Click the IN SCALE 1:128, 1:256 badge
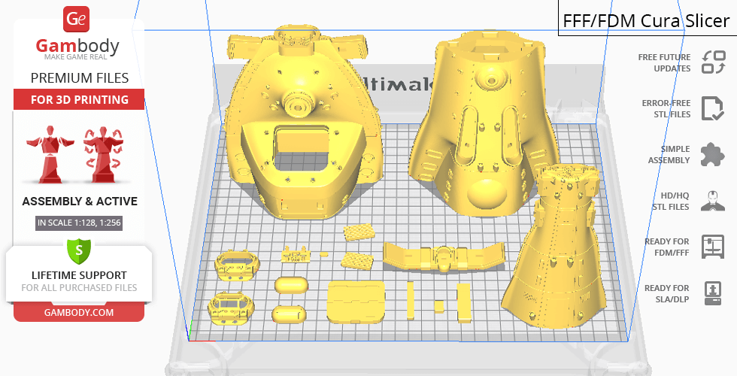Image resolution: width=737 pixels, height=376 pixels. click(x=79, y=223)
